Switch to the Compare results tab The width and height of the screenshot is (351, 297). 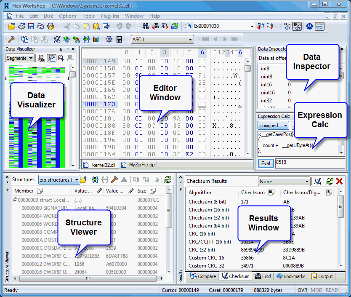tap(203, 276)
